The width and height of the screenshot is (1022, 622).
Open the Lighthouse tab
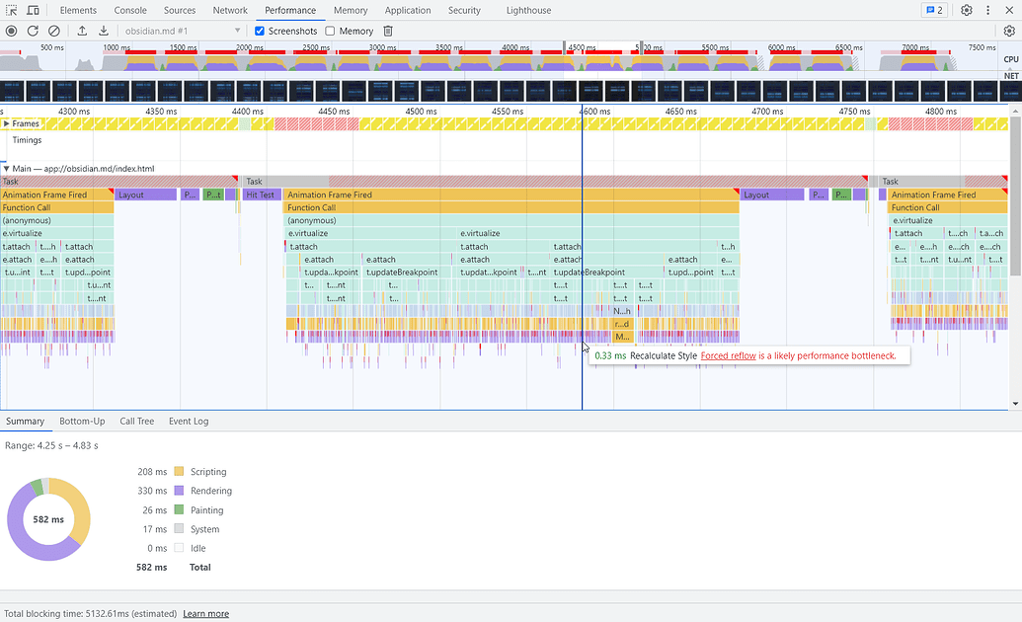click(x=528, y=11)
